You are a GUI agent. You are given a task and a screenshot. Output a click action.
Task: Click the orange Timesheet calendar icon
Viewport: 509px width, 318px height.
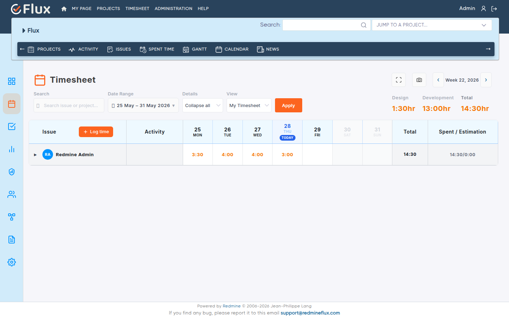(x=40, y=80)
